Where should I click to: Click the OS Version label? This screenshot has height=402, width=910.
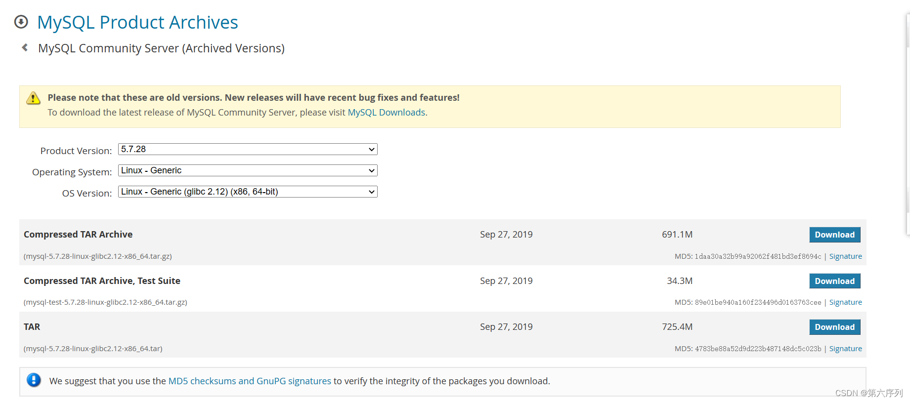tap(87, 193)
